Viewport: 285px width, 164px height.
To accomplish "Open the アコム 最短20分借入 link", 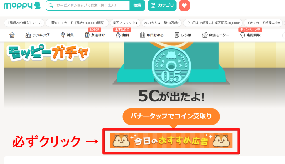I will (24, 23).
